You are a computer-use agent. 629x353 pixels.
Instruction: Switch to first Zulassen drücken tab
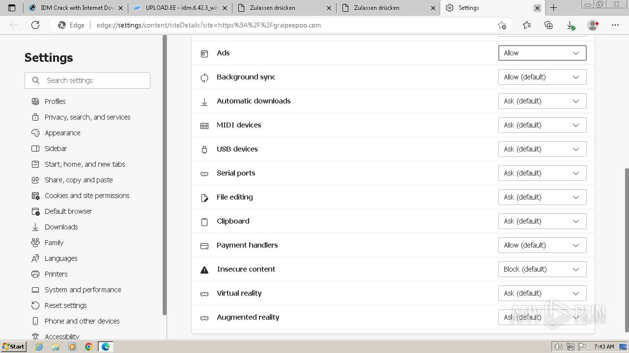click(285, 8)
